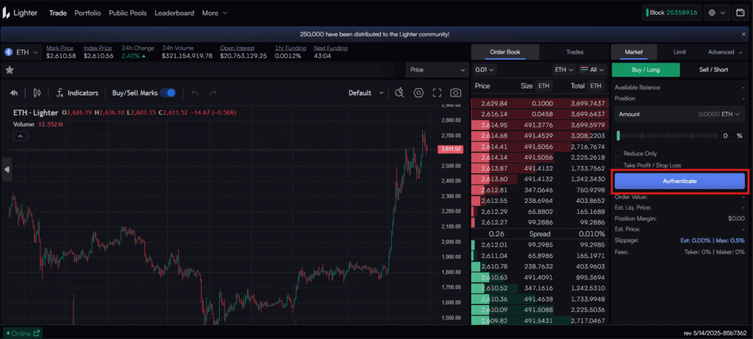Click the ETH coin icon in market selector
Viewport: 753px width, 339px height.
pyautogui.click(x=9, y=52)
